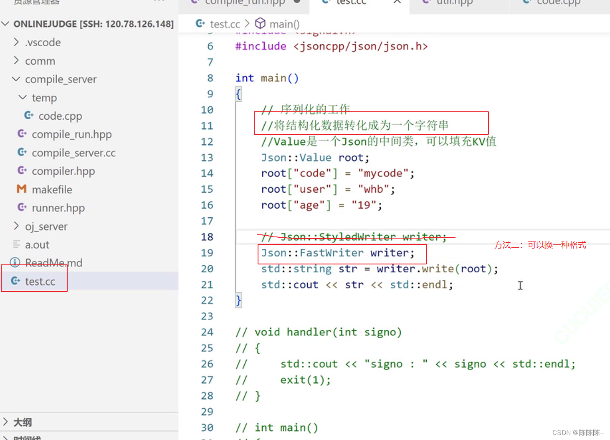Click the std::cout << str line
The height and width of the screenshot is (440, 610).
(357, 285)
